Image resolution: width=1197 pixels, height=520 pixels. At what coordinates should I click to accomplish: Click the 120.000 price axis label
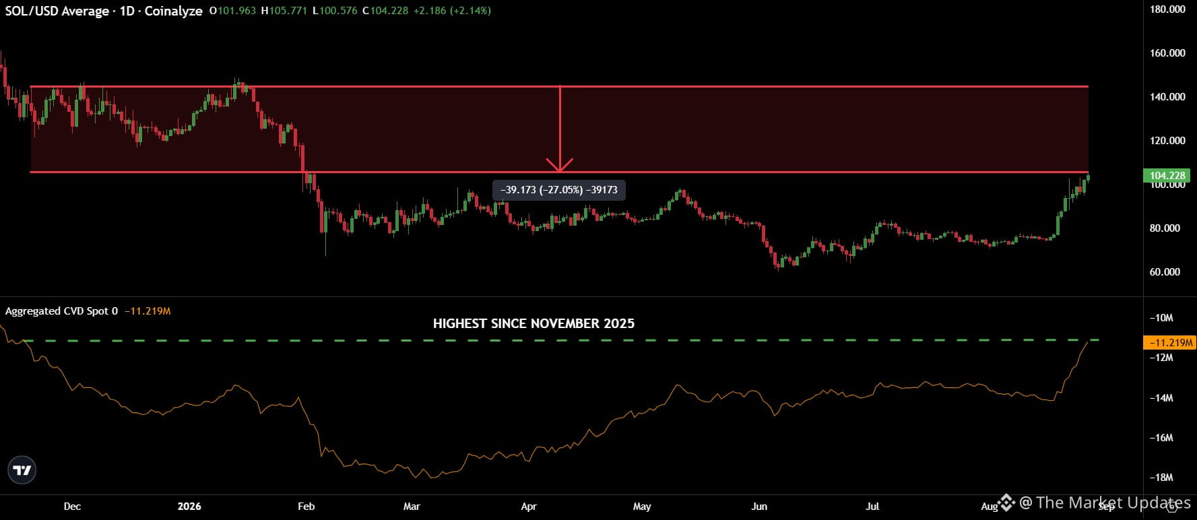coord(1167,141)
